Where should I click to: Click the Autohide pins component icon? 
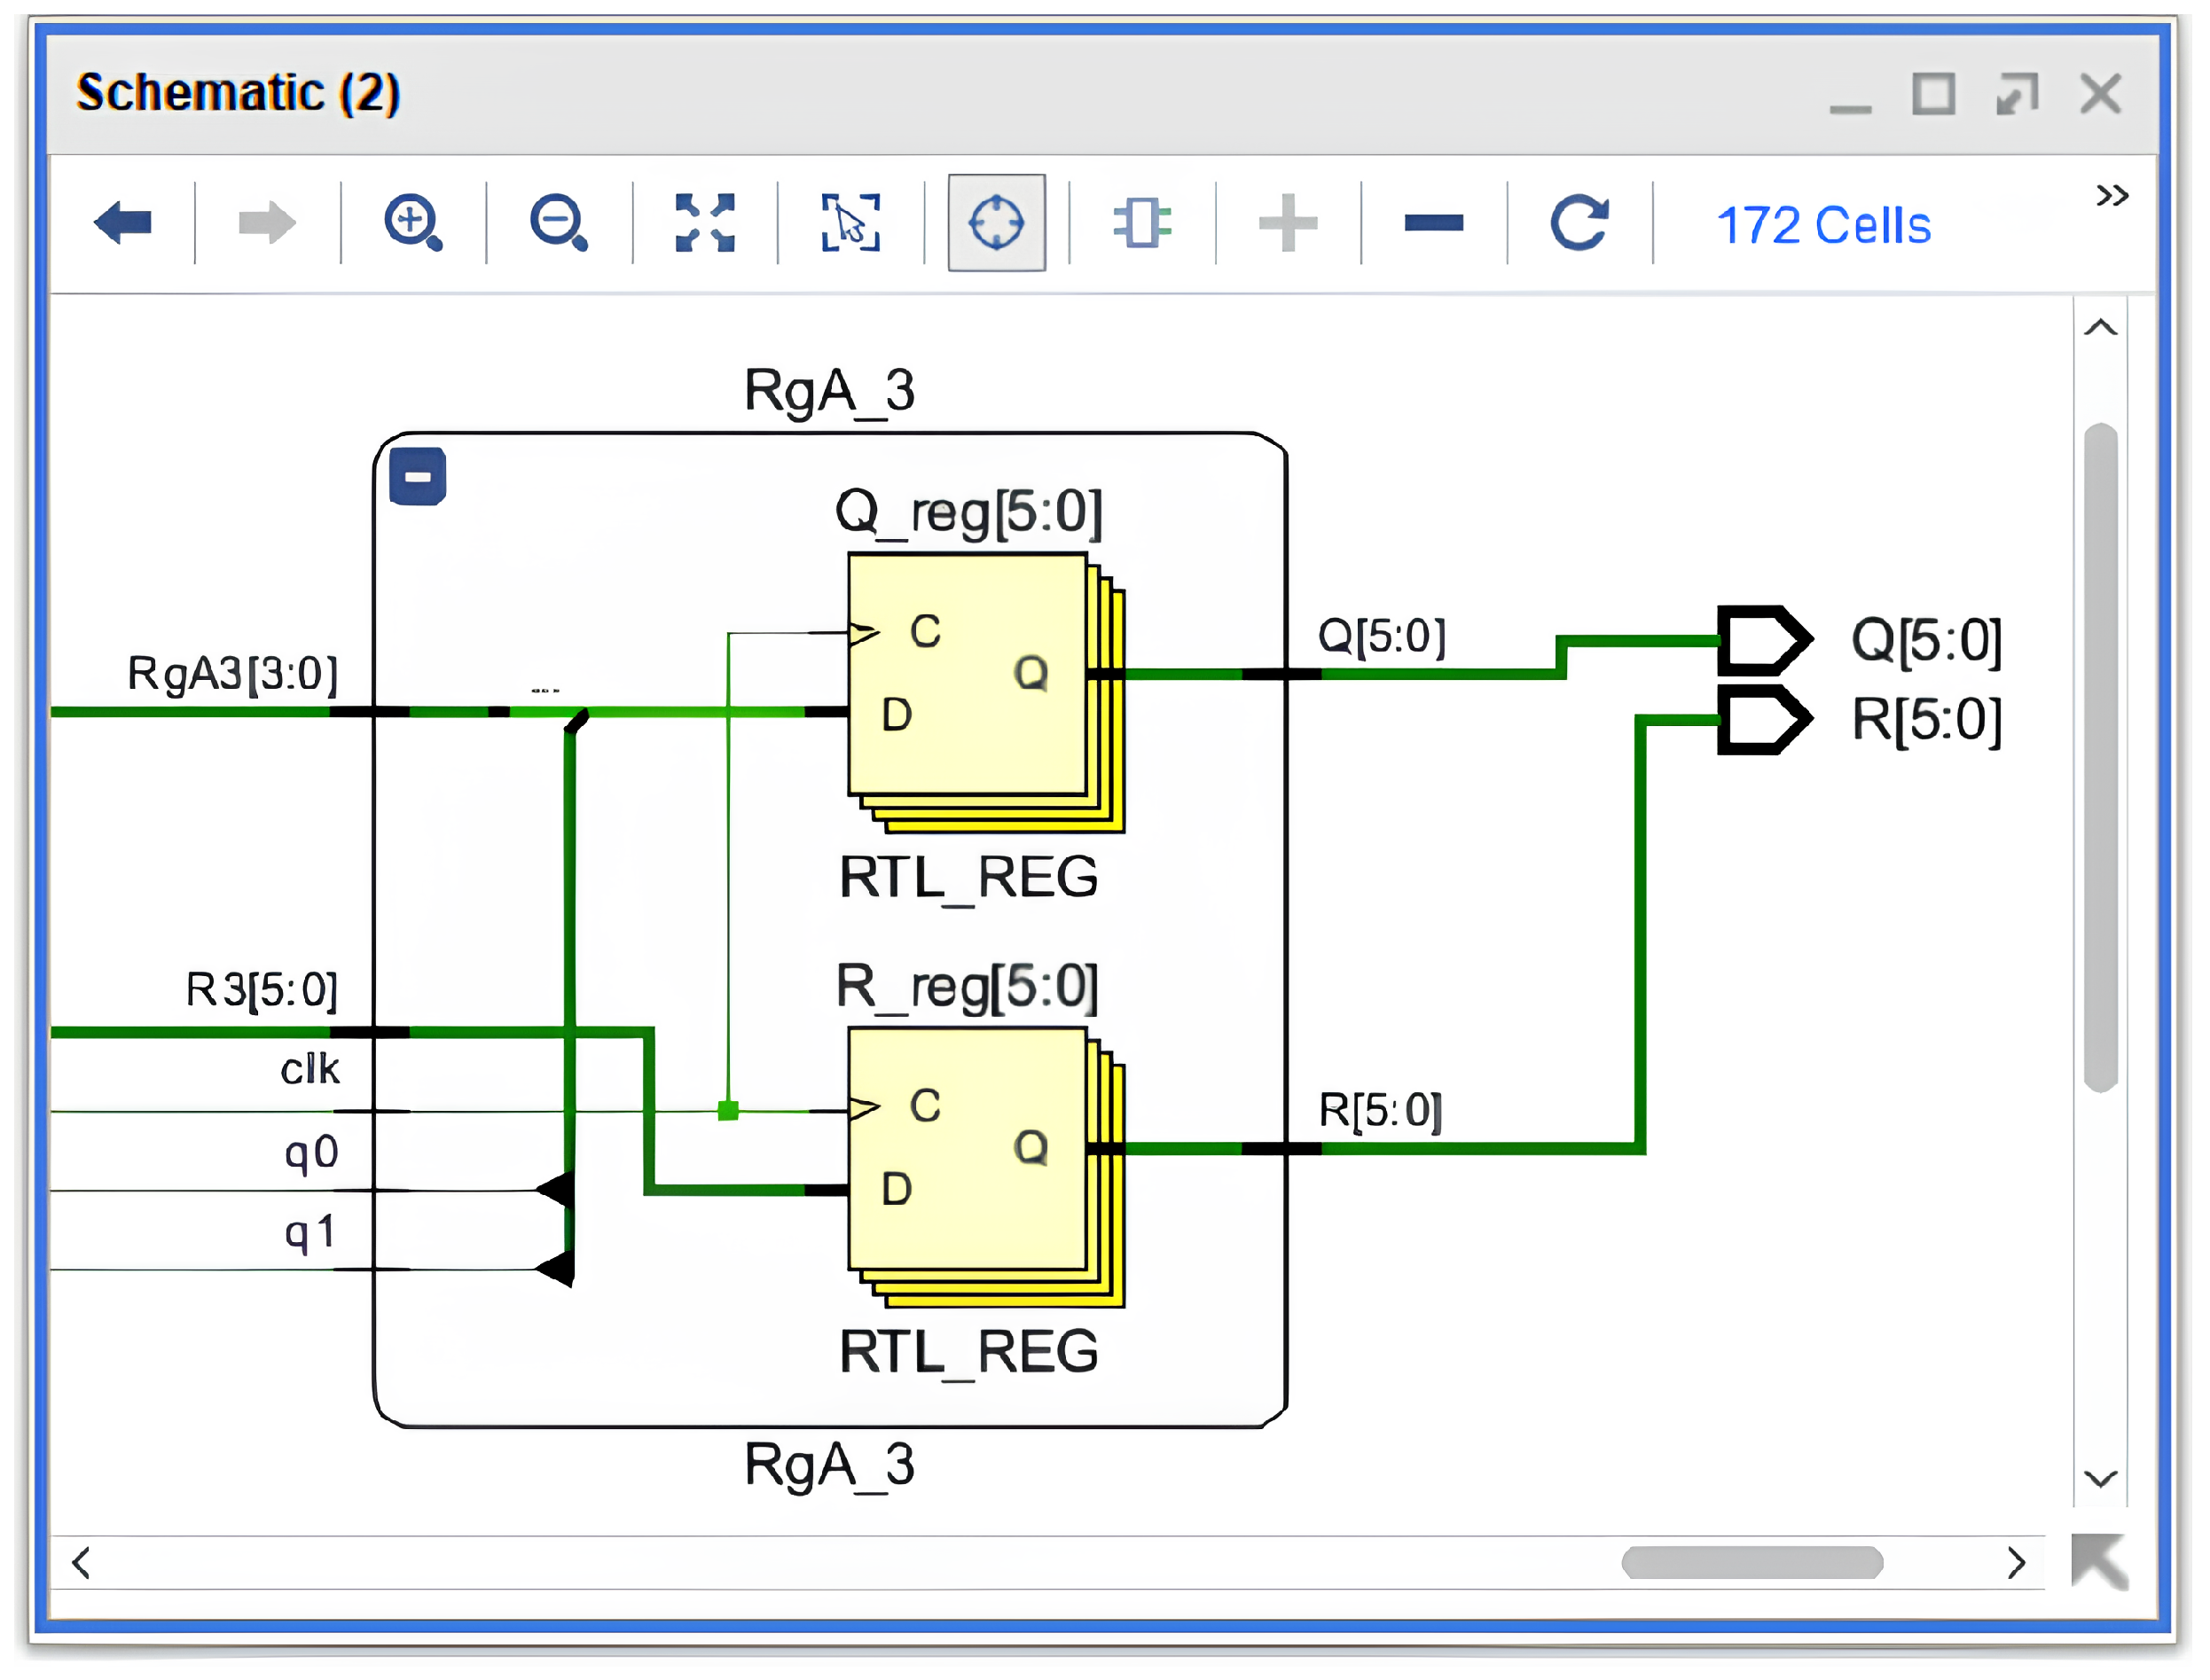[x=1141, y=222]
